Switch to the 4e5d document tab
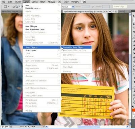The image size is (135, 129). 122,12
